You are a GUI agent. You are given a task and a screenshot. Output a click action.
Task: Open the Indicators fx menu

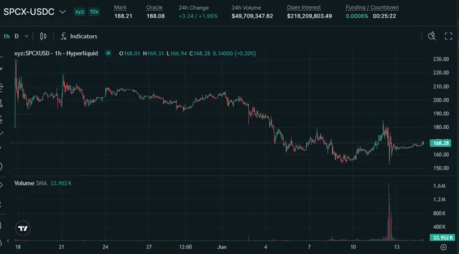[79, 36]
